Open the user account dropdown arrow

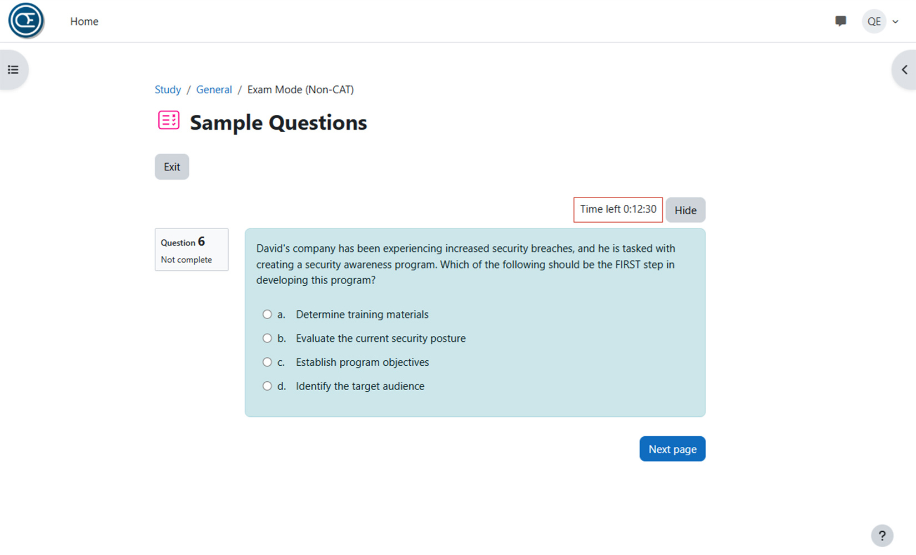click(895, 21)
